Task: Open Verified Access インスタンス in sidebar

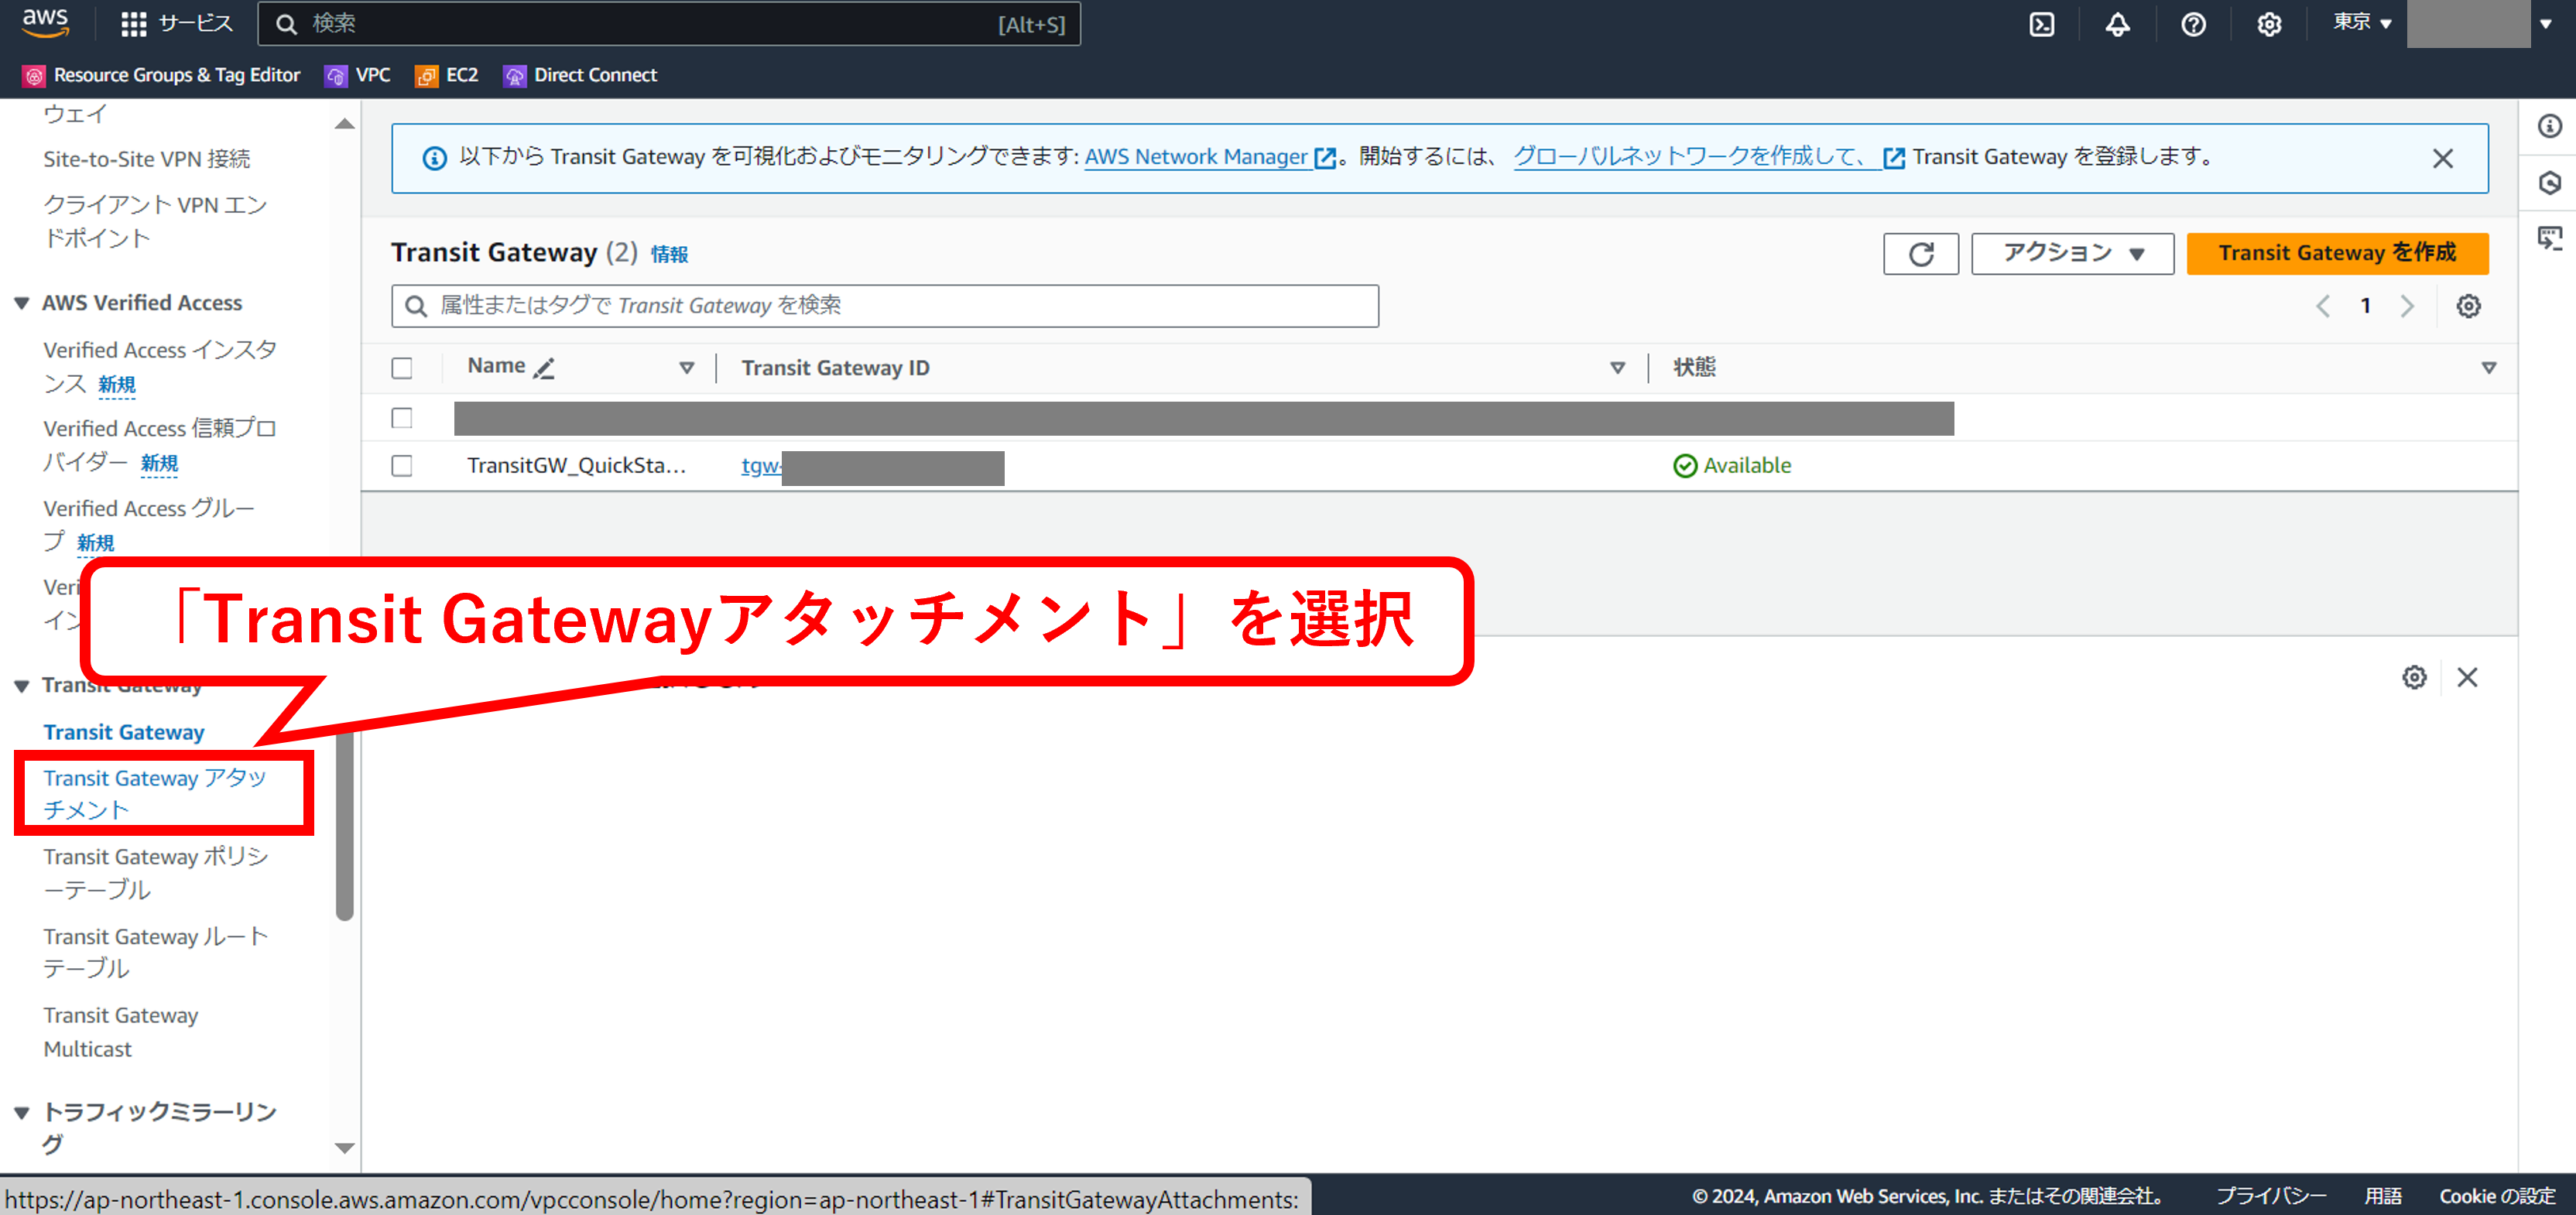Action: coord(160,366)
